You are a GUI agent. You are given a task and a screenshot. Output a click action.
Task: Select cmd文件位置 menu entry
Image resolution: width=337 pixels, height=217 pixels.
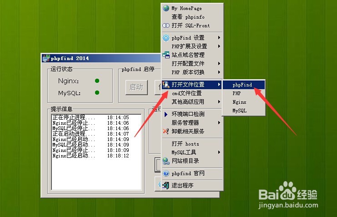[x=192, y=93]
